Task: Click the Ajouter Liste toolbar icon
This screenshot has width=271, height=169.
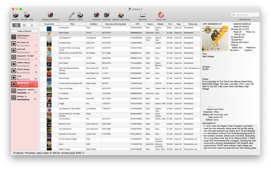Action: [x=27, y=15]
